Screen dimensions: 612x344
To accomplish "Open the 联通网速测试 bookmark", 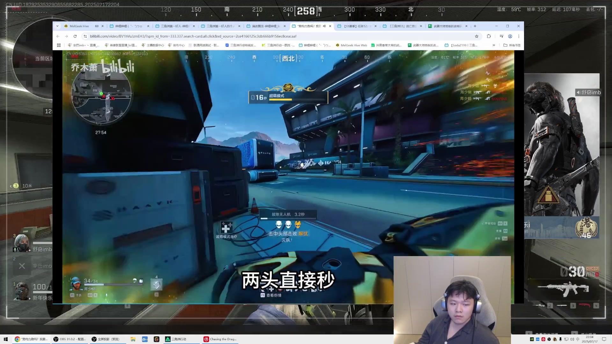I will pos(204,45).
